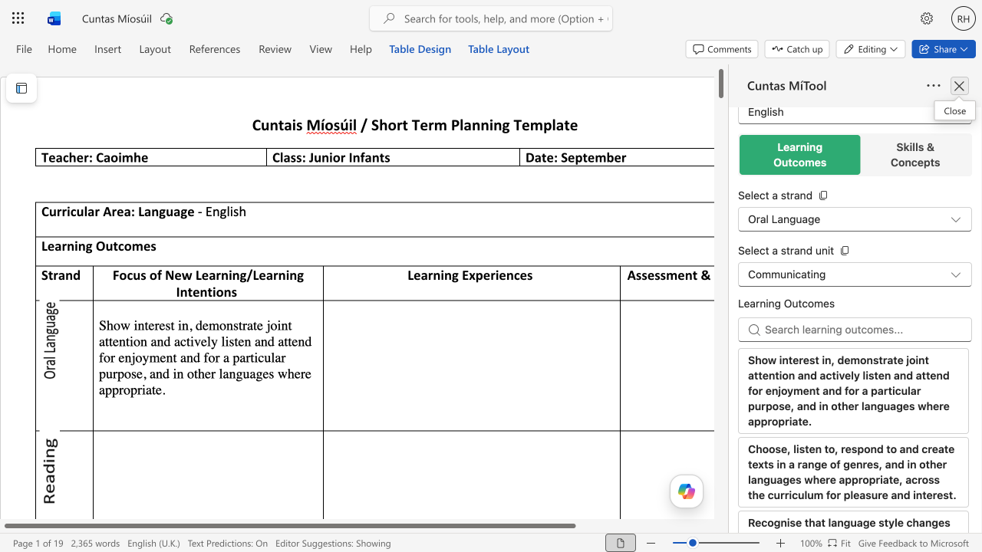Click the Focus of New Learning header

[208, 283]
